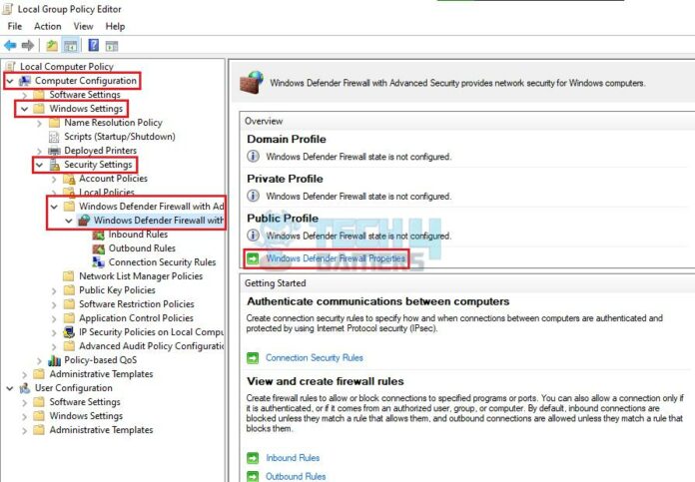Select Scripts (Startup/Shutdown) text label
Image resolution: width=695 pixels, height=482 pixels.
click(120, 137)
